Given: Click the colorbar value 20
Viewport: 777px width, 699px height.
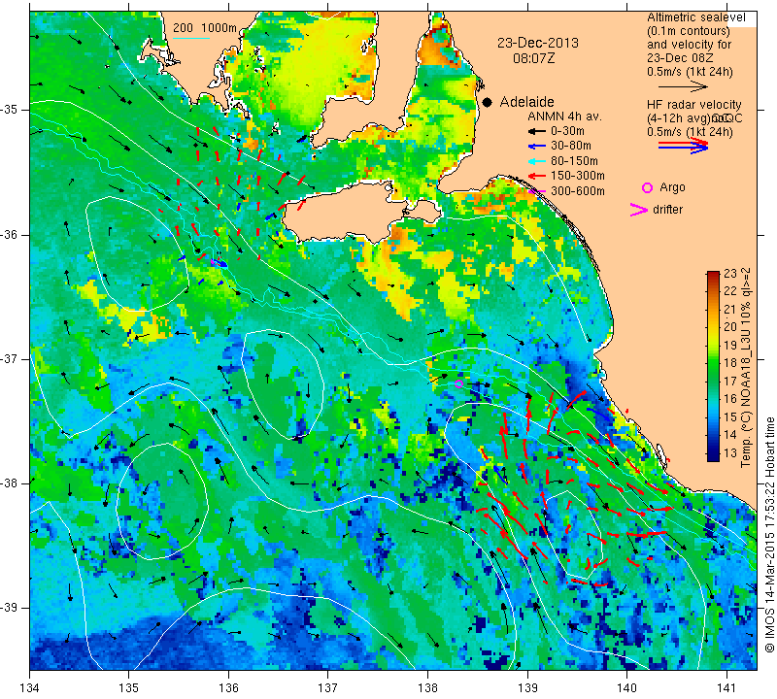Looking at the screenshot, I should pyautogui.click(x=730, y=327).
